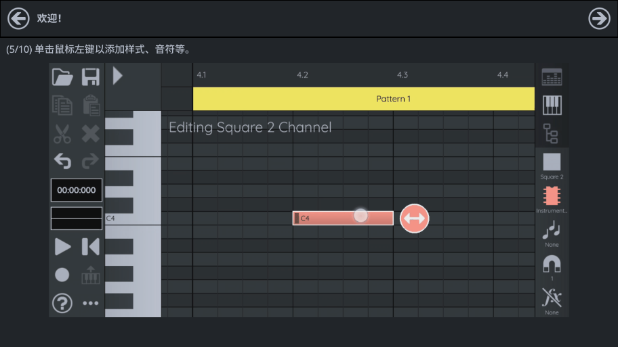The height and width of the screenshot is (347, 618).
Task: Start playback with the play button
Action: [x=62, y=247]
